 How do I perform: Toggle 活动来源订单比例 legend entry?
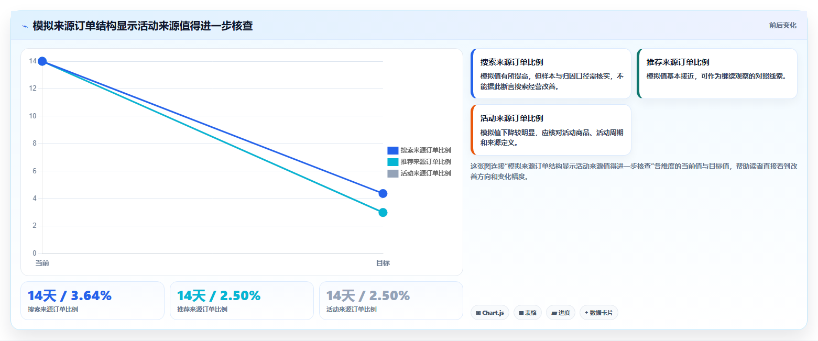[419, 173]
